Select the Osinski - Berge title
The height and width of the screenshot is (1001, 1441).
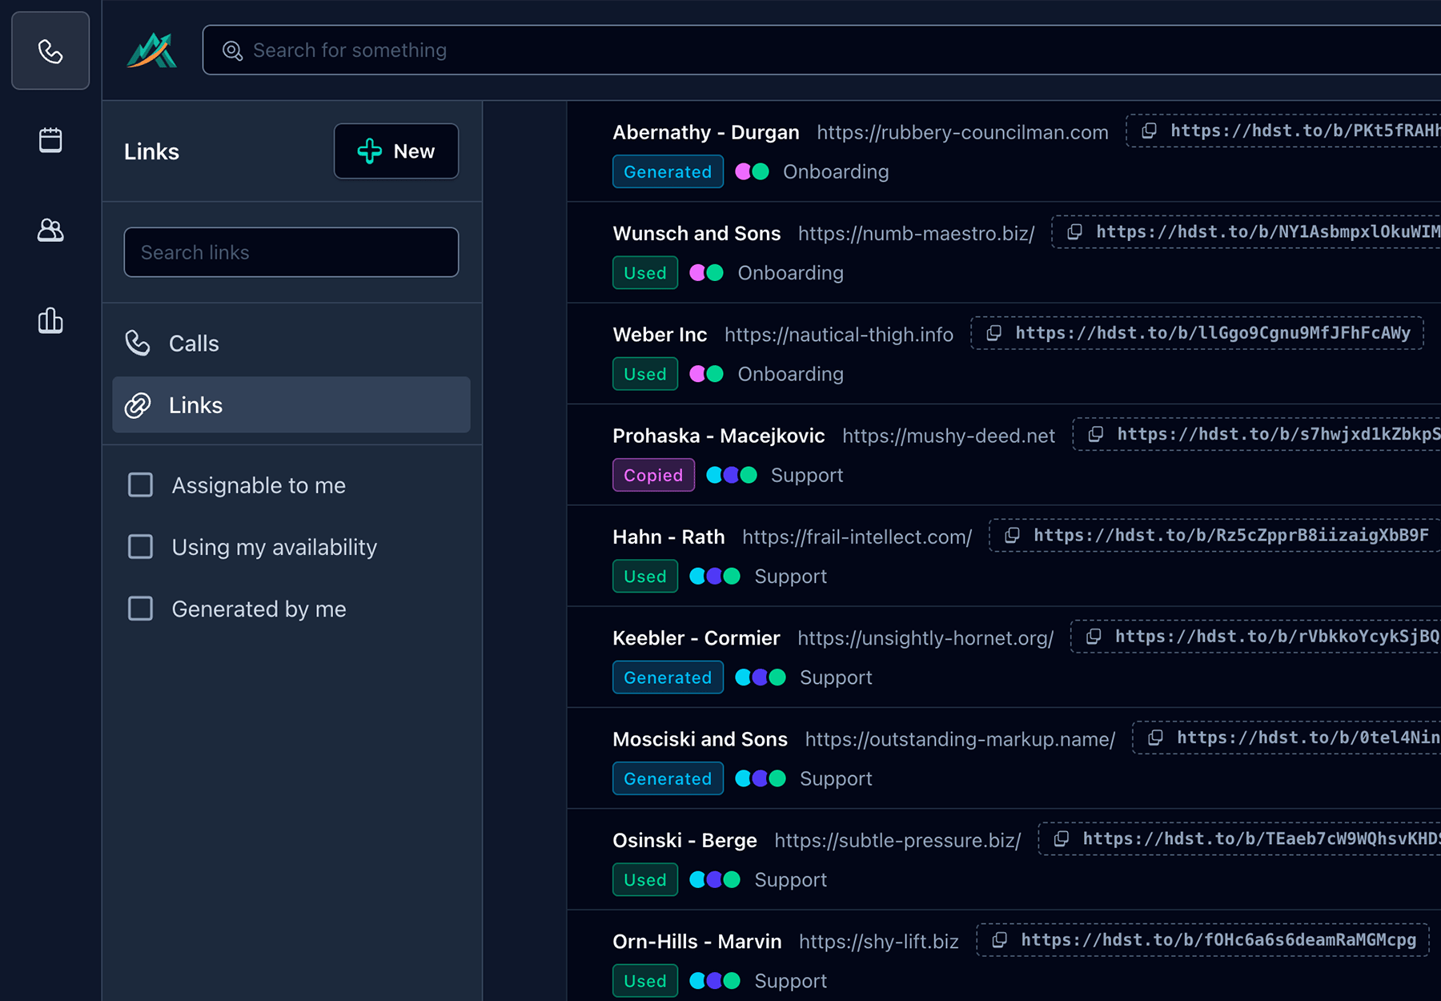coord(684,840)
